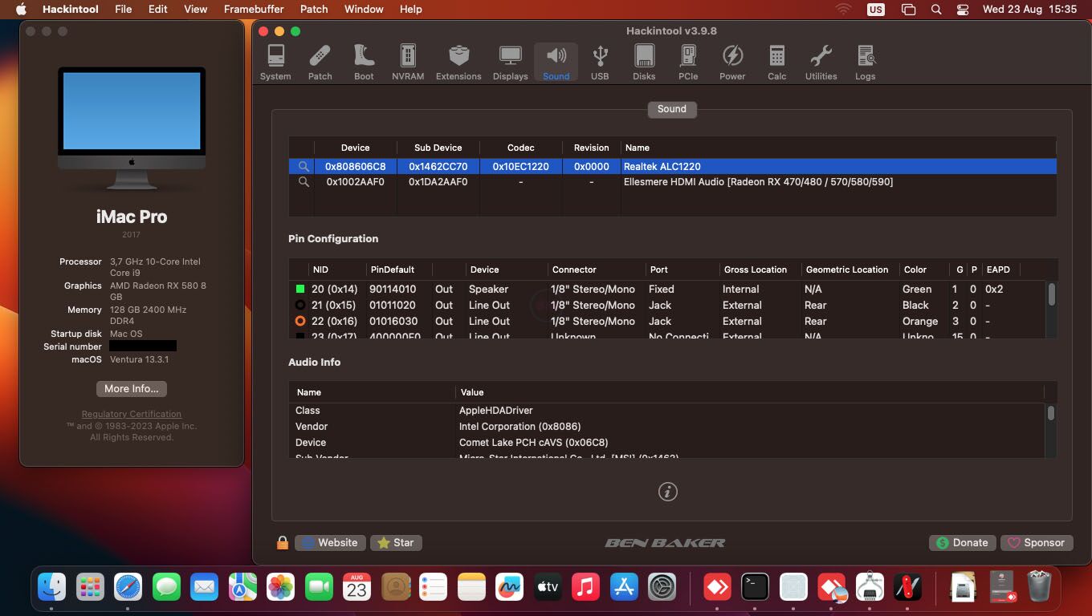Click the AppleHDADriver class value
The height and width of the screenshot is (616, 1092).
(496, 411)
